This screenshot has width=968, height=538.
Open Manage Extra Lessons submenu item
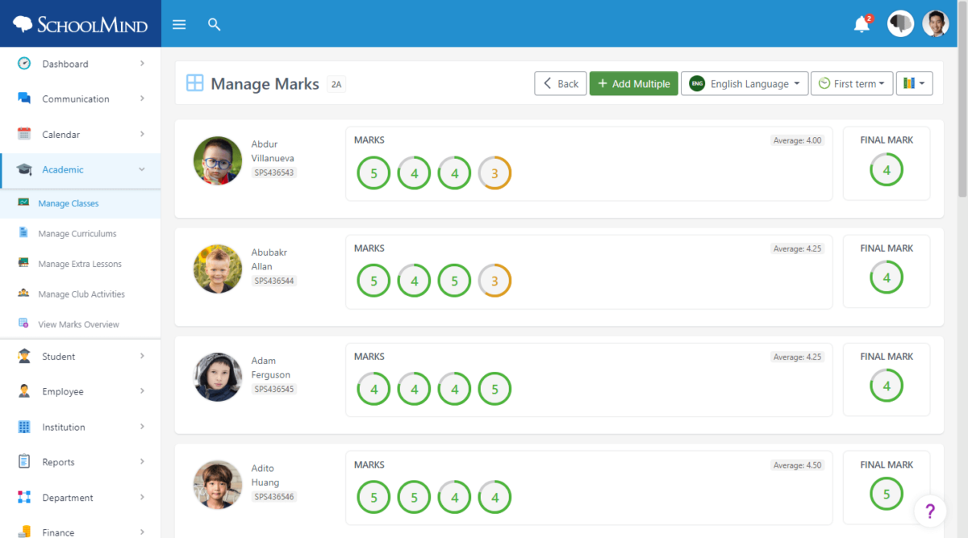[x=81, y=264]
